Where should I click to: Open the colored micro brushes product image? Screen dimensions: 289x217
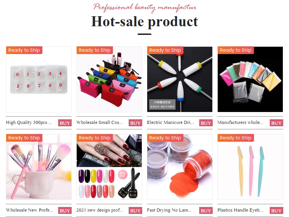(x=250, y=79)
